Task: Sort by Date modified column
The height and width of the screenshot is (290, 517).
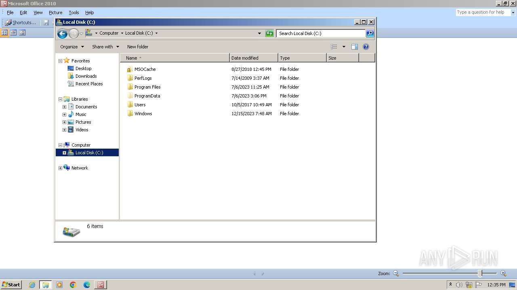Action: pyautogui.click(x=254, y=58)
